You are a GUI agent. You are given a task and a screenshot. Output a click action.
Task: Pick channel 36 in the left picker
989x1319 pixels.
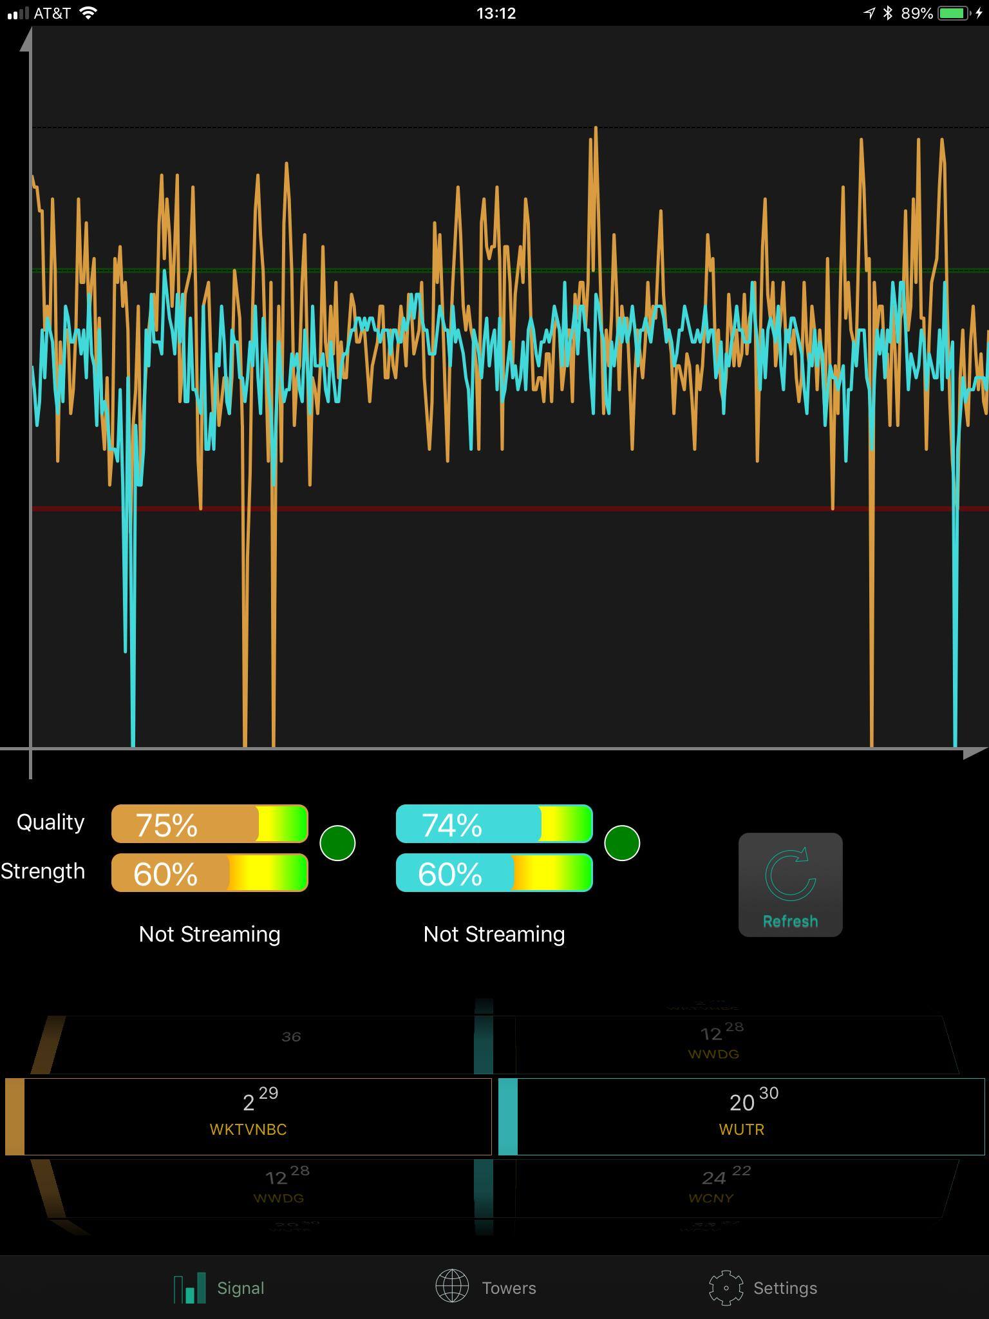291,1037
